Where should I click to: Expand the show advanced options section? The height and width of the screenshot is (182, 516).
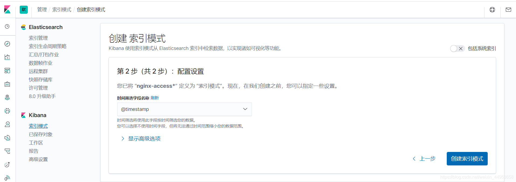tap(141, 139)
